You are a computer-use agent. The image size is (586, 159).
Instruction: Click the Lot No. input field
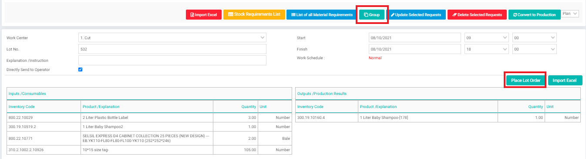tap(172, 49)
